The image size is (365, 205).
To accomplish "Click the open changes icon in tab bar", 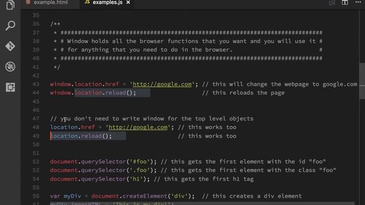I will tap(332, 3).
